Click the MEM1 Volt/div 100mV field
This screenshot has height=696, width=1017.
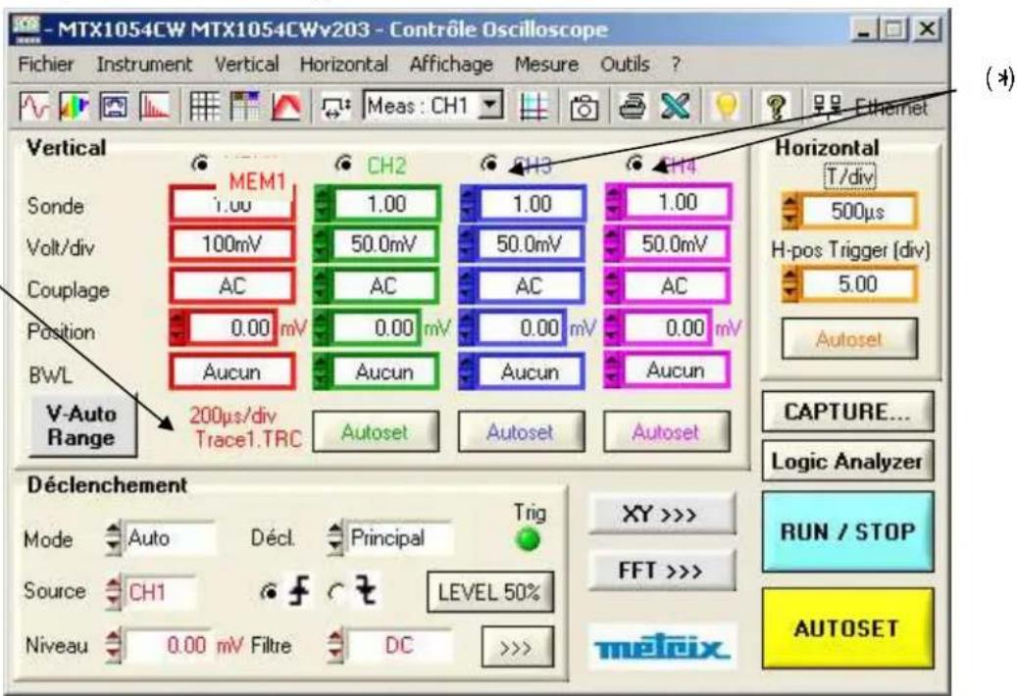coord(232,244)
